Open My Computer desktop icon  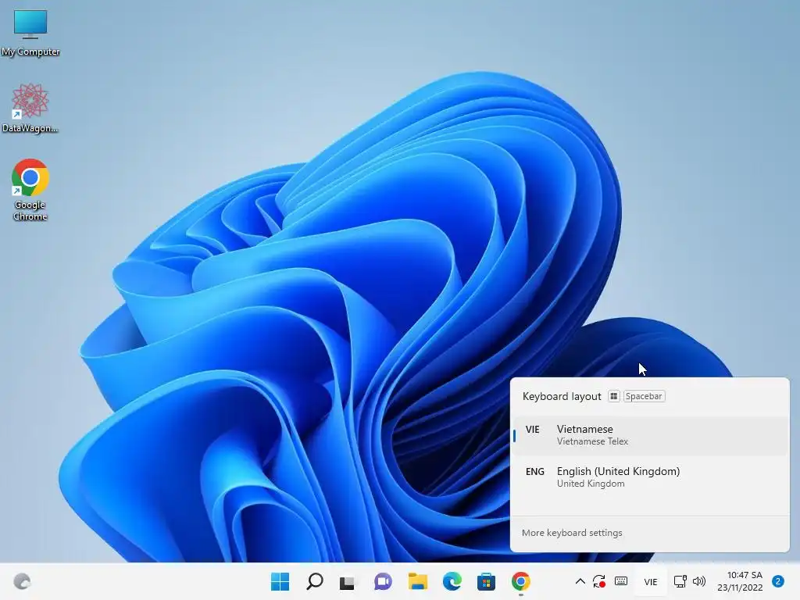[30, 33]
